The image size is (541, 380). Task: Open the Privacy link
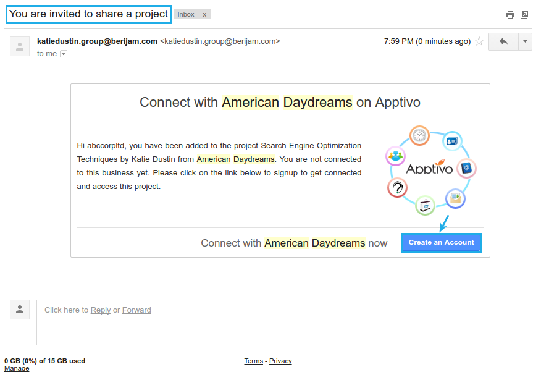[280, 361]
